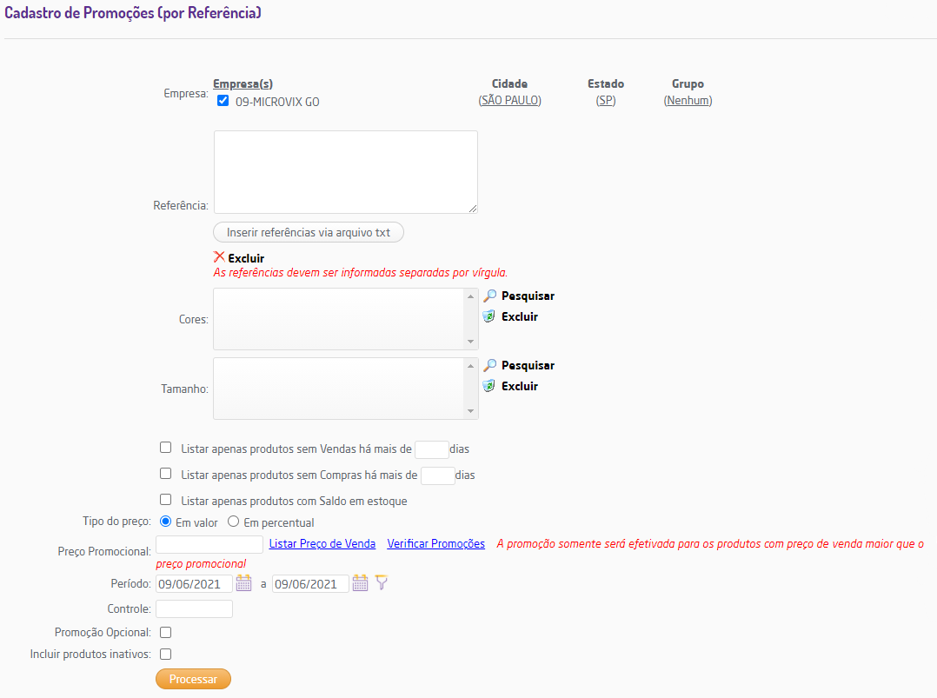
Task: Open the Listar Preço de Venda link
Action: click(x=322, y=544)
